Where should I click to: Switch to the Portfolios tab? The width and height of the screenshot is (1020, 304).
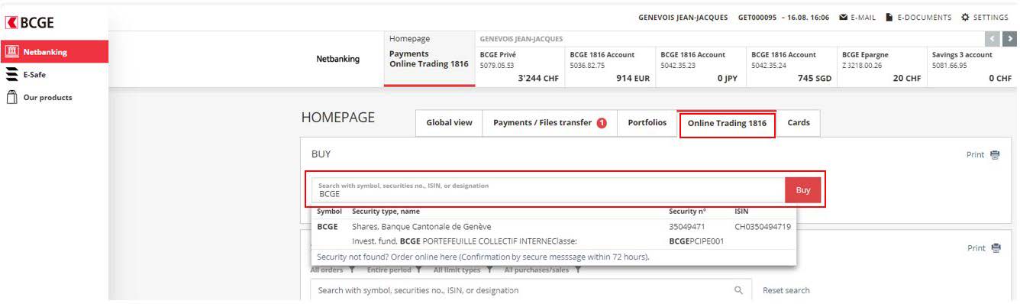click(x=647, y=122)
